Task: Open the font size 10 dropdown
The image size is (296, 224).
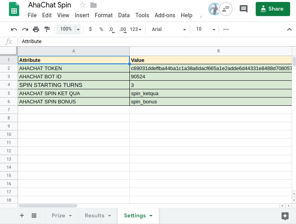Action: (x=206, y=29)
